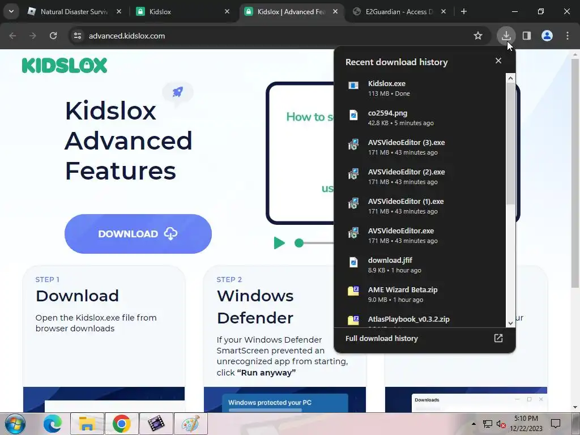Screen dimensions: 580x435
Task: Click downloads list scroll-up arrow
Action: point(510,78)
